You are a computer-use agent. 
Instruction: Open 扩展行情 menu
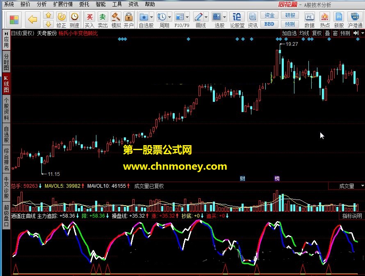tap(63, 4)
